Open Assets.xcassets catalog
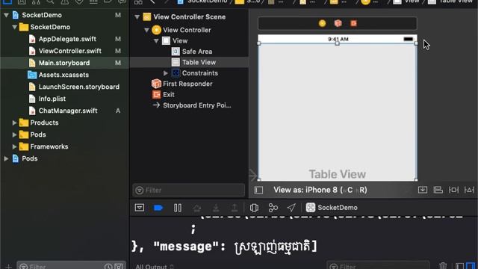The width and height of the screenshot is (478, 269). click(x=63, y=75)
